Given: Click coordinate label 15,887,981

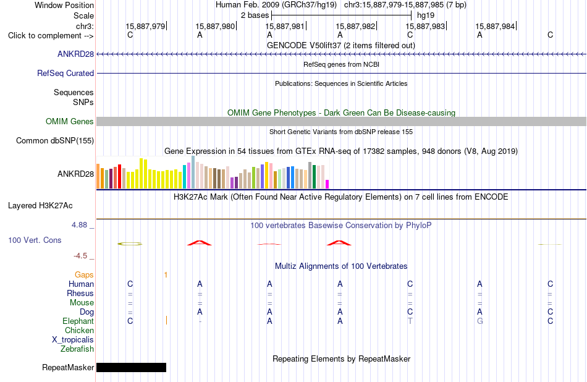Looking at the screenshot, I should pyautogui.click(x=285, y=26).
